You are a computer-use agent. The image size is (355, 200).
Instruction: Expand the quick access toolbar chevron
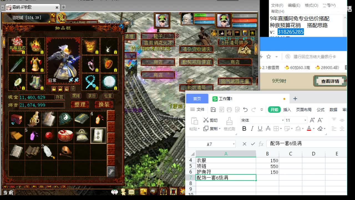(262, 110)
